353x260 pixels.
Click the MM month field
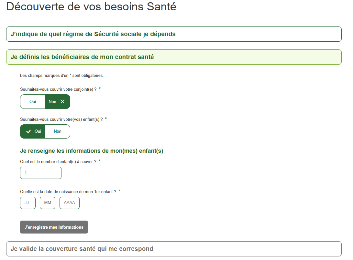pos(48,203)
